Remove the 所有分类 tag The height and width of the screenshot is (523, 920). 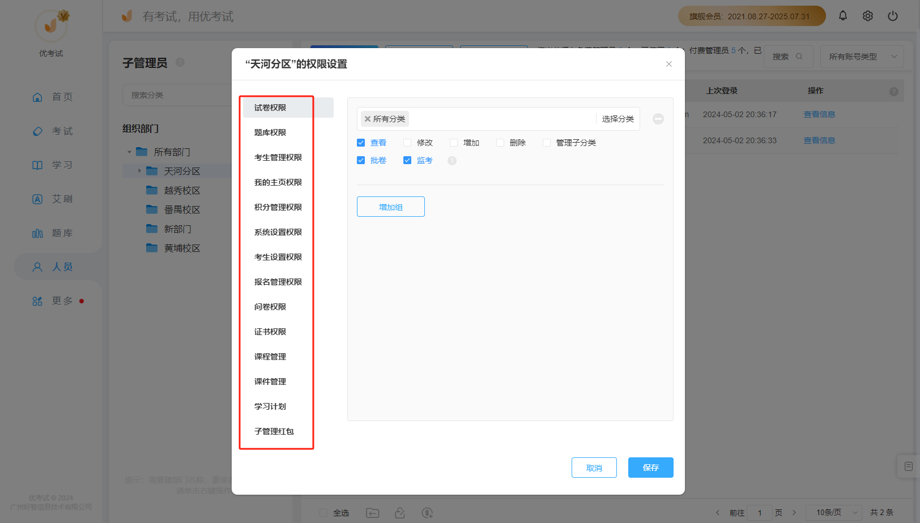(x=368, y=119)
